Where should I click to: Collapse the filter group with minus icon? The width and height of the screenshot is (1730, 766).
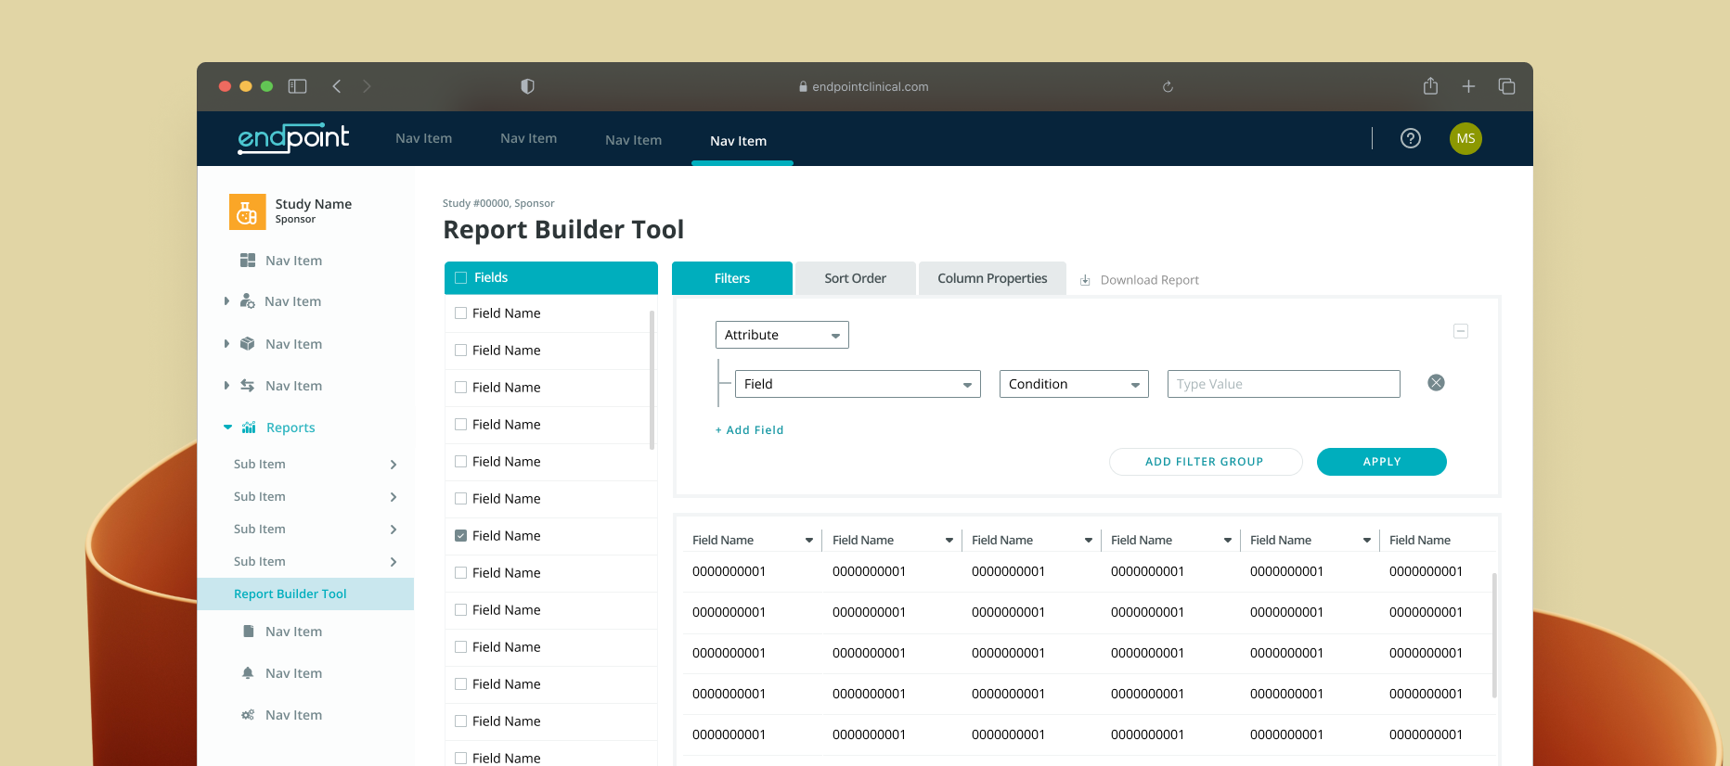click(x=1461, y=331)
